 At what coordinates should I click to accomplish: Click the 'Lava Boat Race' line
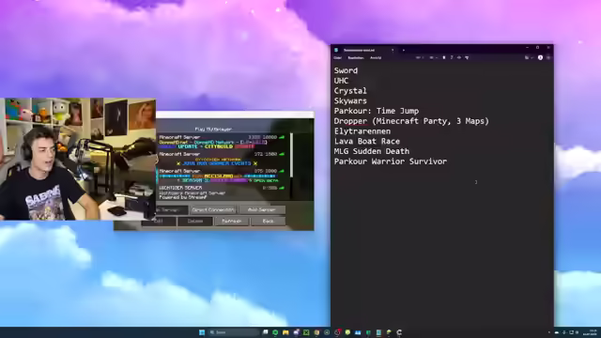(x=367, y=141)
